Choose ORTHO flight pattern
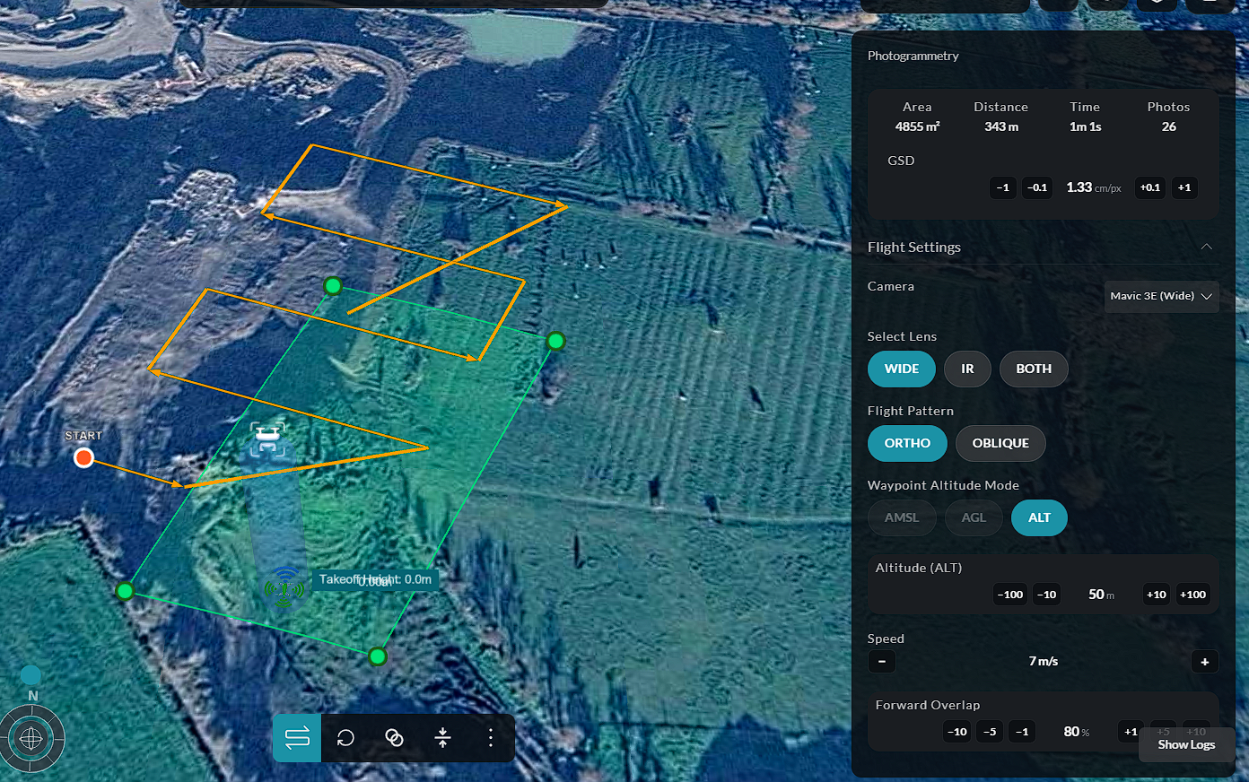The image size is (1249, 782). pyautogui.click(x=907, y=443)
